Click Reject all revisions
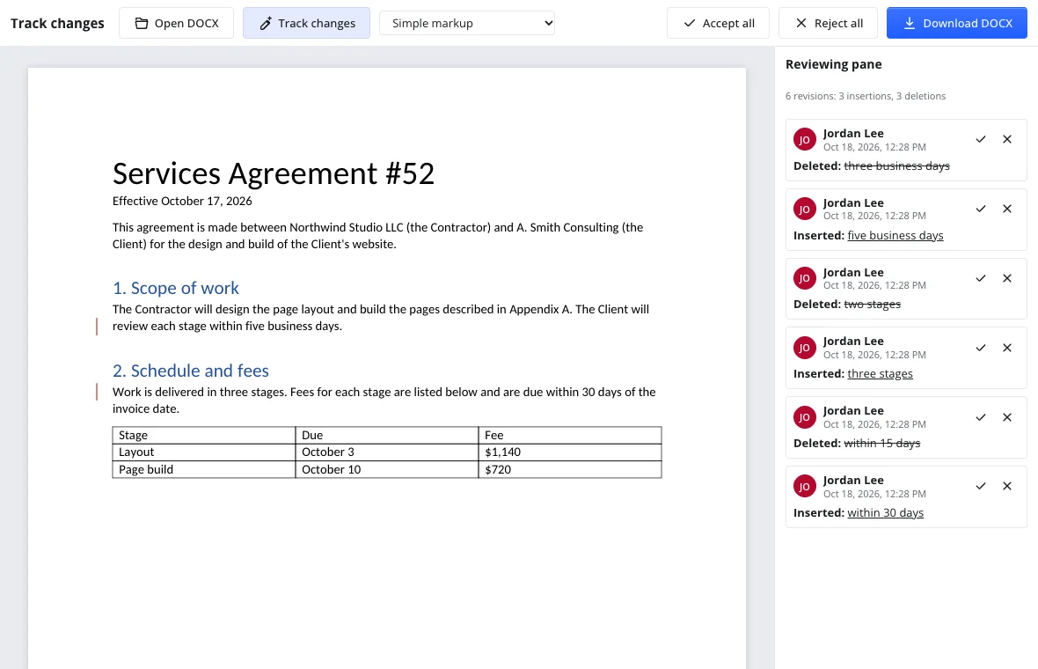 point(828,23)
